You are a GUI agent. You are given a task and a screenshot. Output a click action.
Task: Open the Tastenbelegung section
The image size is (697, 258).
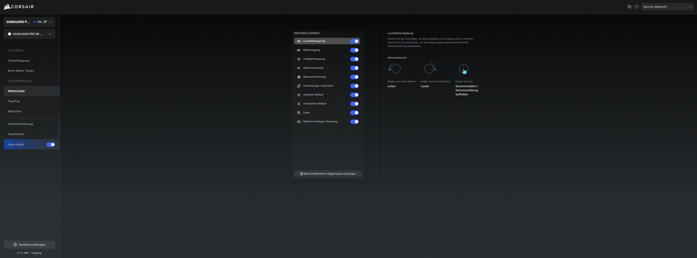pos(19,61)
